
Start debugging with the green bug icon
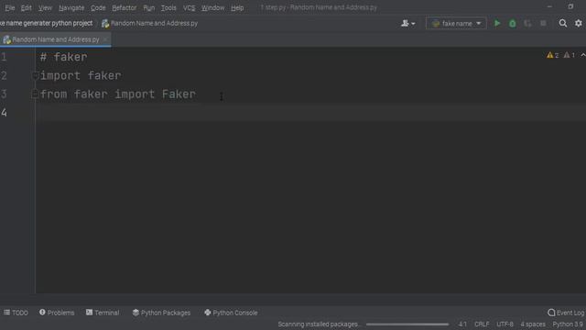[513, 23]
